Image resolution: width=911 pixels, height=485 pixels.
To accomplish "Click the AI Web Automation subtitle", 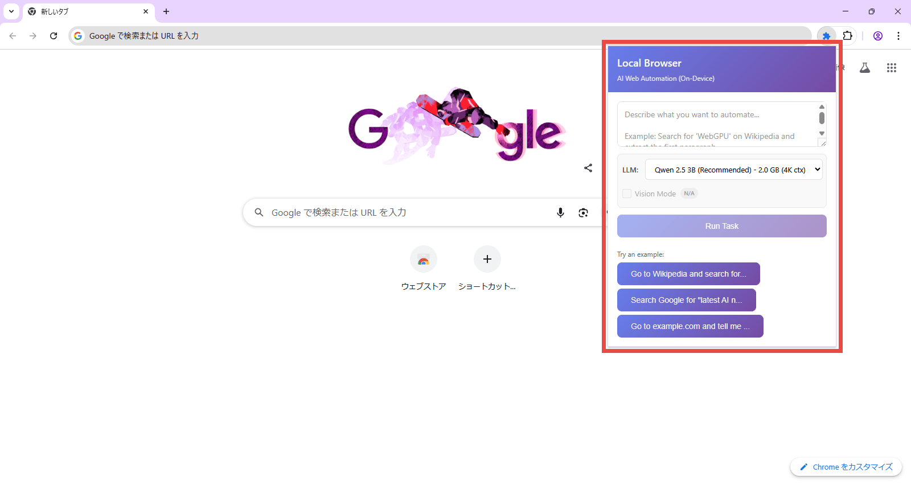I will (x=666, y=79).
